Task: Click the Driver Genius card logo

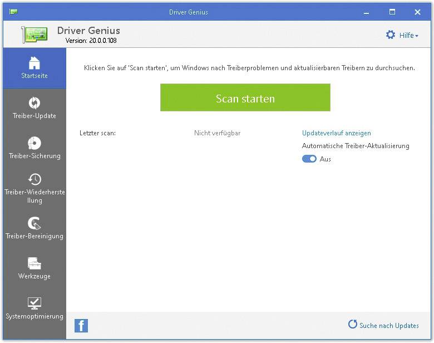Action: [34, 35]
